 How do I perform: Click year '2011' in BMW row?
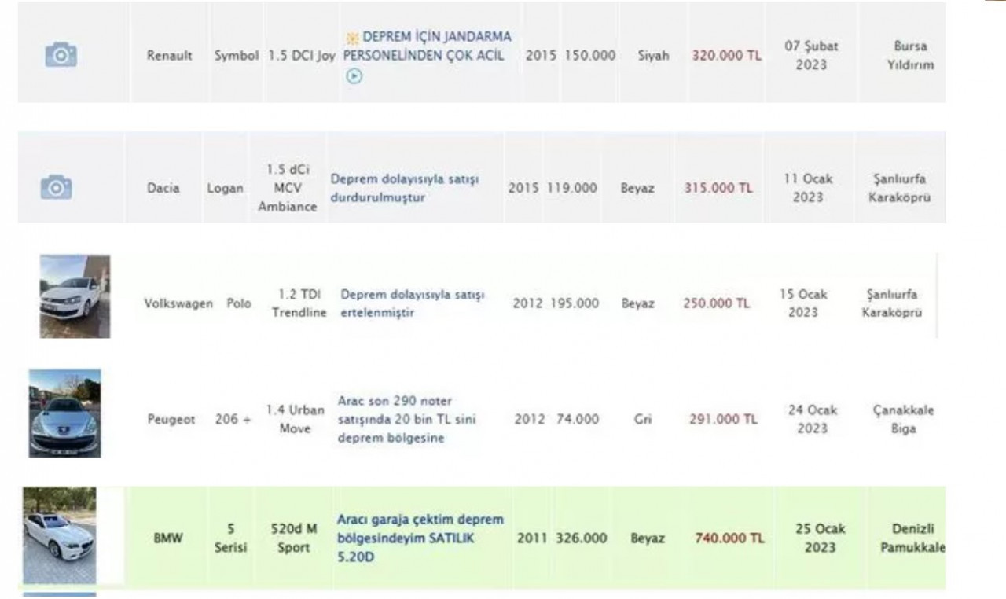(x=532, y=539)
